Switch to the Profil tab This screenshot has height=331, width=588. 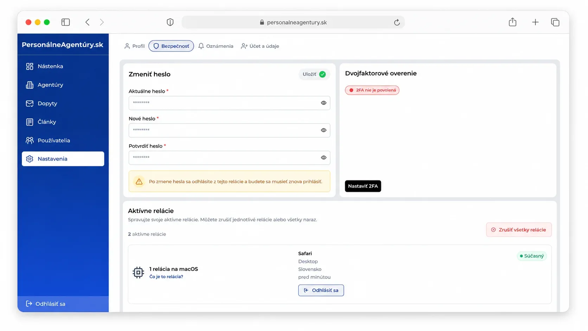coord(135,46)
